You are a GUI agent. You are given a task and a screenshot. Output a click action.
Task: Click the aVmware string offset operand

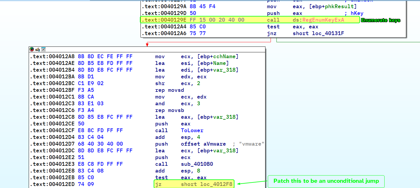point(215,144)
